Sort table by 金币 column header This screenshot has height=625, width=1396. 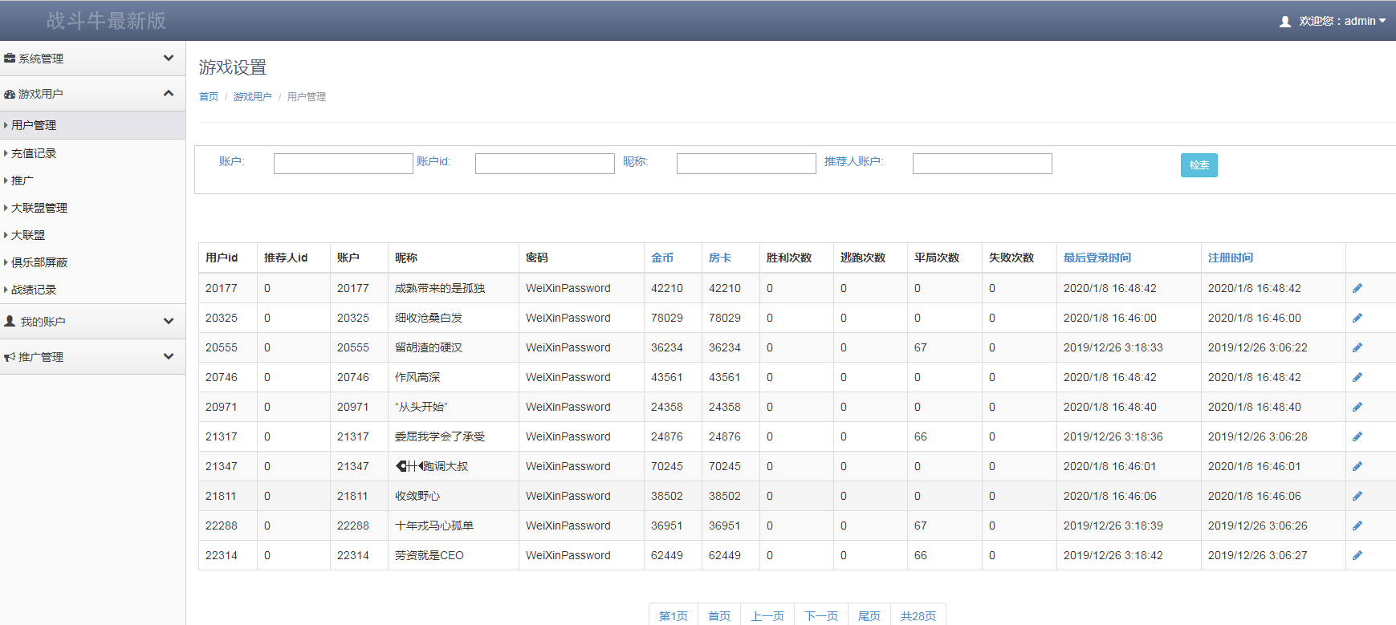click(662, 258)
